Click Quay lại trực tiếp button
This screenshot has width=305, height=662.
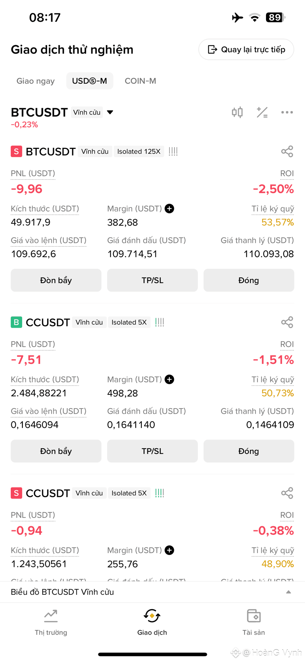click(246, 50)
